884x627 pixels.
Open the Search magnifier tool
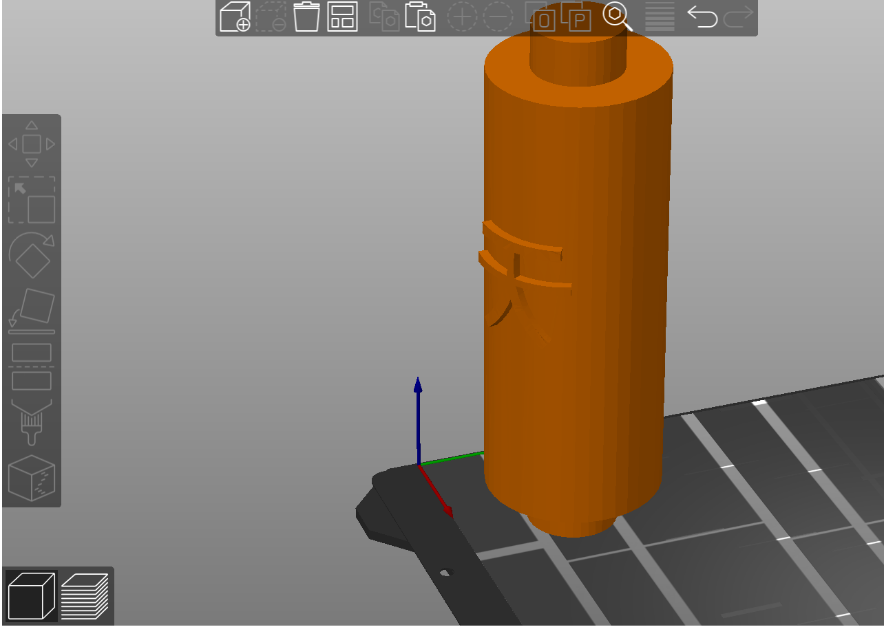pos(618,16)
